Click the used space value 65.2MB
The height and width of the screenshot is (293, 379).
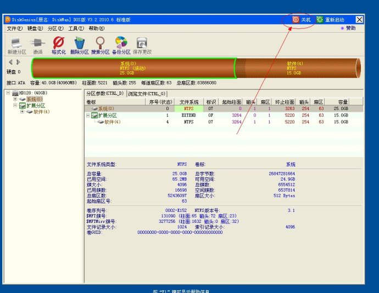click(180, 179)
